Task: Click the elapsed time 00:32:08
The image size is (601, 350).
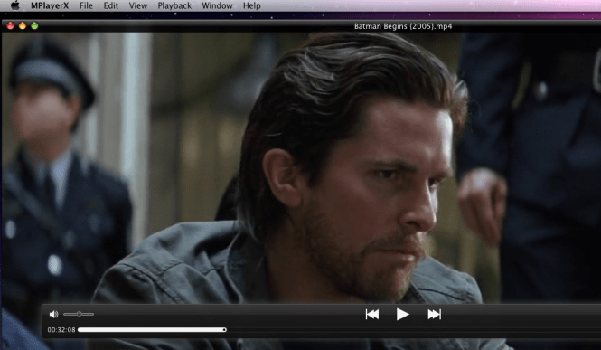Action: coord(61,330)
